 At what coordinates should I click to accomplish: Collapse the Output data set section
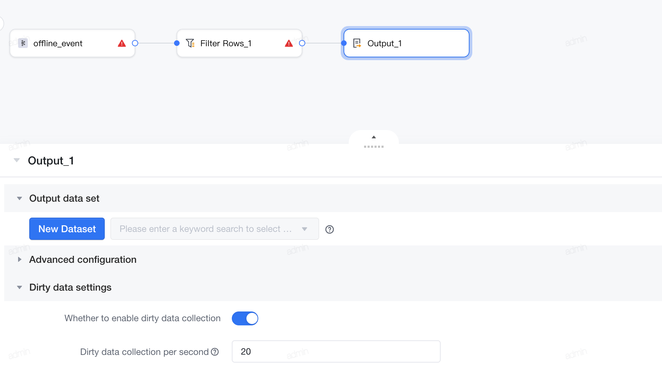coord(19,198)
